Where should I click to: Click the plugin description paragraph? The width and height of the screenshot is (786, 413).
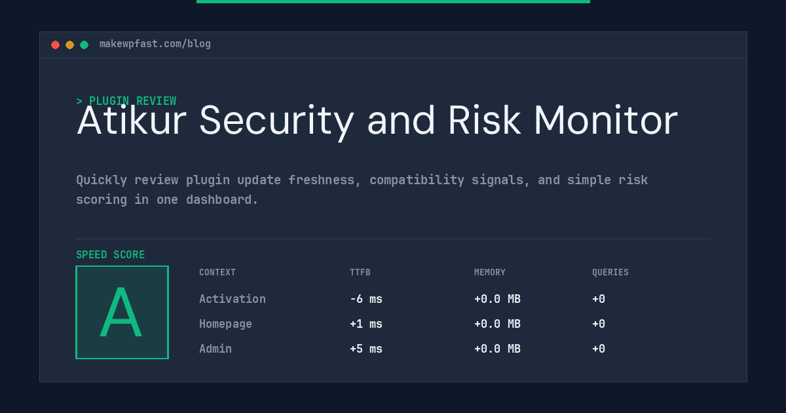362,189
